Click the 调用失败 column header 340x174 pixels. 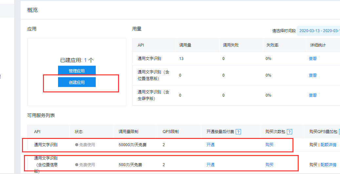231,45
